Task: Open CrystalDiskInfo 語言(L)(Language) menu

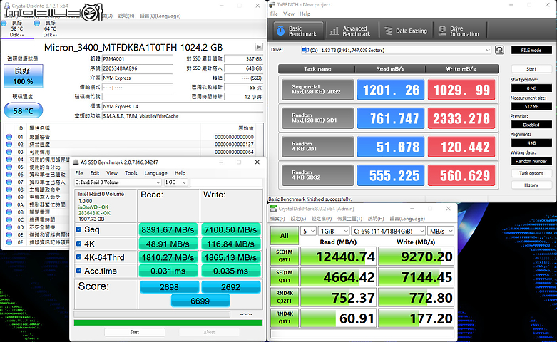Action: (160, 16)
